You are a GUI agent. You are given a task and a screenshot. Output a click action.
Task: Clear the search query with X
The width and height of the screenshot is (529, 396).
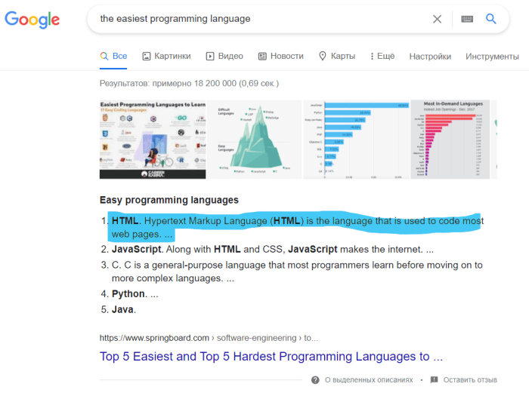tap(438, 19)
